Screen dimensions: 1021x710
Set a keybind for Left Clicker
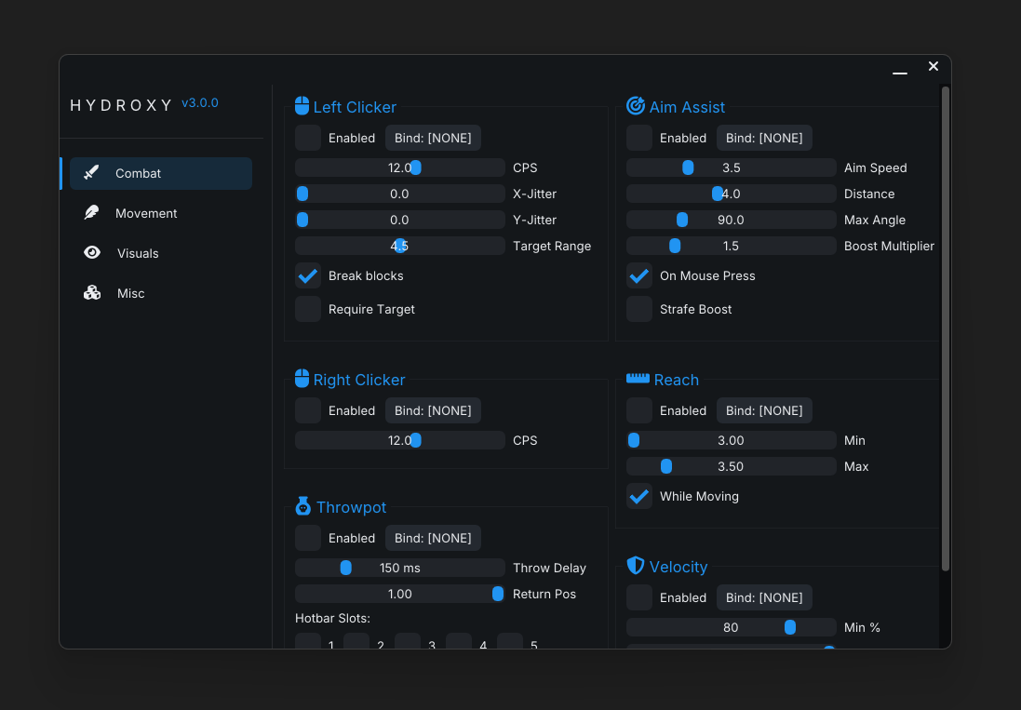coord(433,137)
